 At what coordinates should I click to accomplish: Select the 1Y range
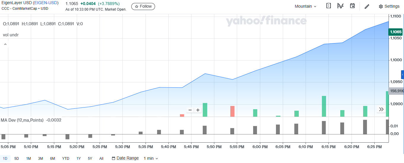coord(79,158)
